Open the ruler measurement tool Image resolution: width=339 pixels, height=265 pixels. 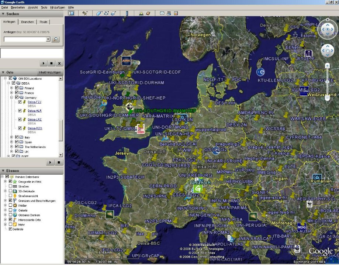pos(127,13)
